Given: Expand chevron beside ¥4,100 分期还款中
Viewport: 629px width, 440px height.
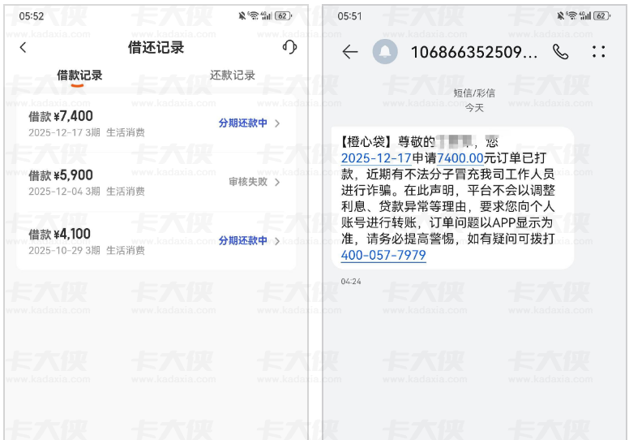Looking at the screenshot, I should pos(277,240).
